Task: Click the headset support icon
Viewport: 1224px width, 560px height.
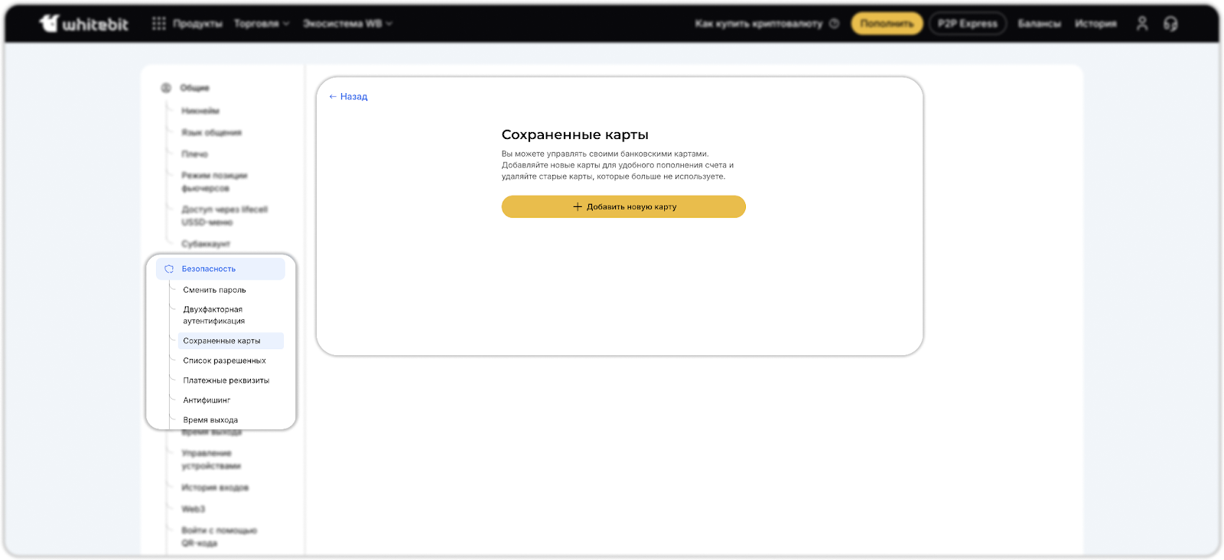Action: coord(1170,24)
